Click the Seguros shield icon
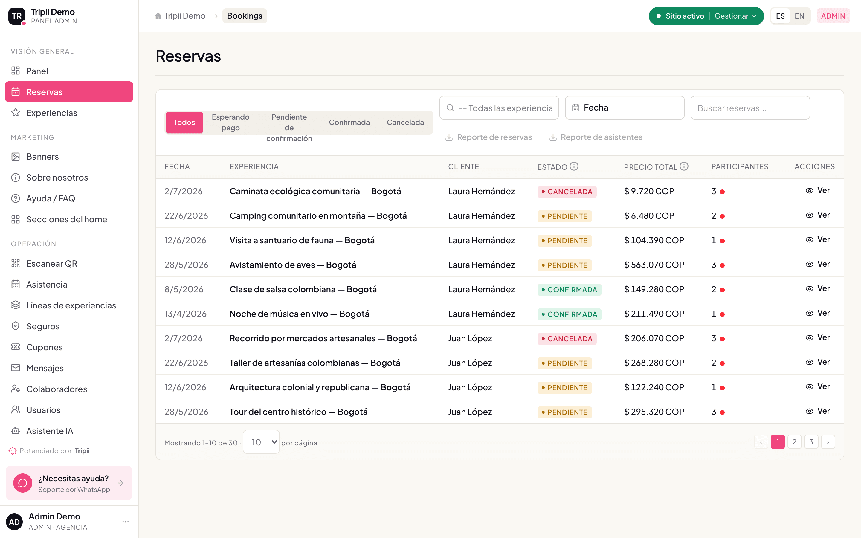This screenshot has width=861, height=538. coord(15,326)
